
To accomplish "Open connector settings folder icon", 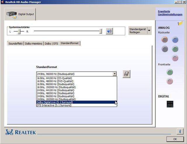I will coord(180,23).
